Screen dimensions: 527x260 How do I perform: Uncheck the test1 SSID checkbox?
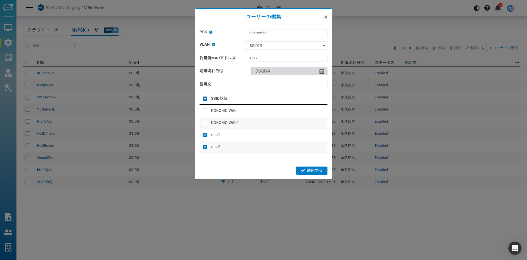pyautogui.click(x=205, y=135)
